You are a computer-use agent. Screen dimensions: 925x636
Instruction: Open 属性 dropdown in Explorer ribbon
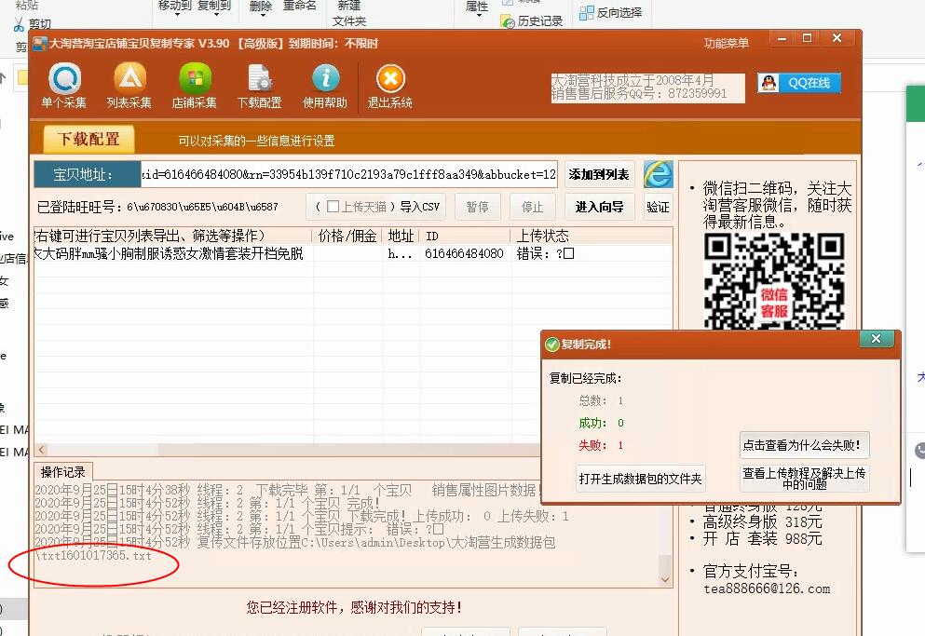point(477,8)
